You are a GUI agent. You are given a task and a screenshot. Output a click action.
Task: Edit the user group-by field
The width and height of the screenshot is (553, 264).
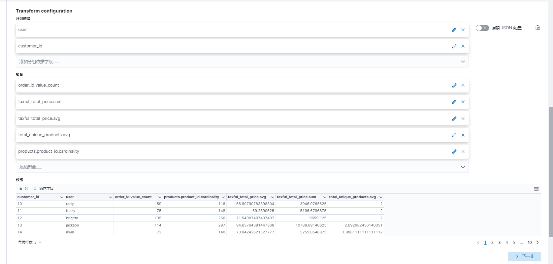pyautogui.click(x=454, y=30)
